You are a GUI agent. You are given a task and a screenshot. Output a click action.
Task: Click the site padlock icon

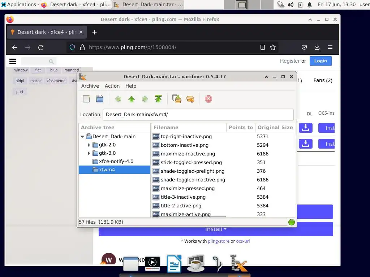(x=82, y=47)
